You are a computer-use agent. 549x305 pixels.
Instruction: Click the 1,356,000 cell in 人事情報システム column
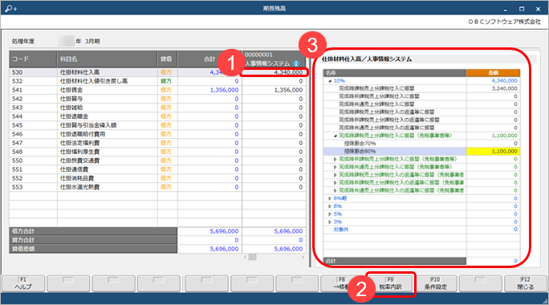tap(274, 90)
